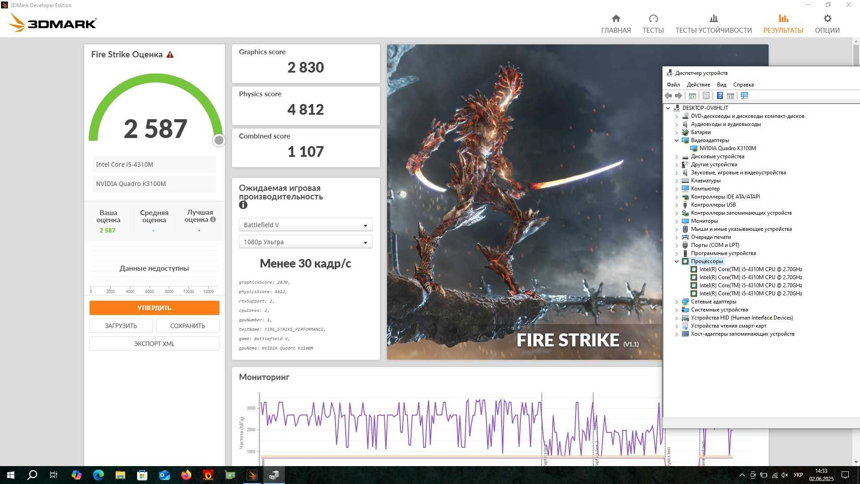Select Контроллеры USB tree item
860x484 pixels.
click(713, 205)
